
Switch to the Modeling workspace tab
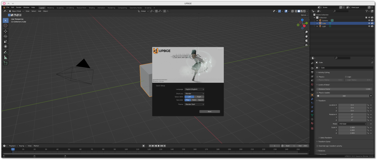[x=51, y=8]
